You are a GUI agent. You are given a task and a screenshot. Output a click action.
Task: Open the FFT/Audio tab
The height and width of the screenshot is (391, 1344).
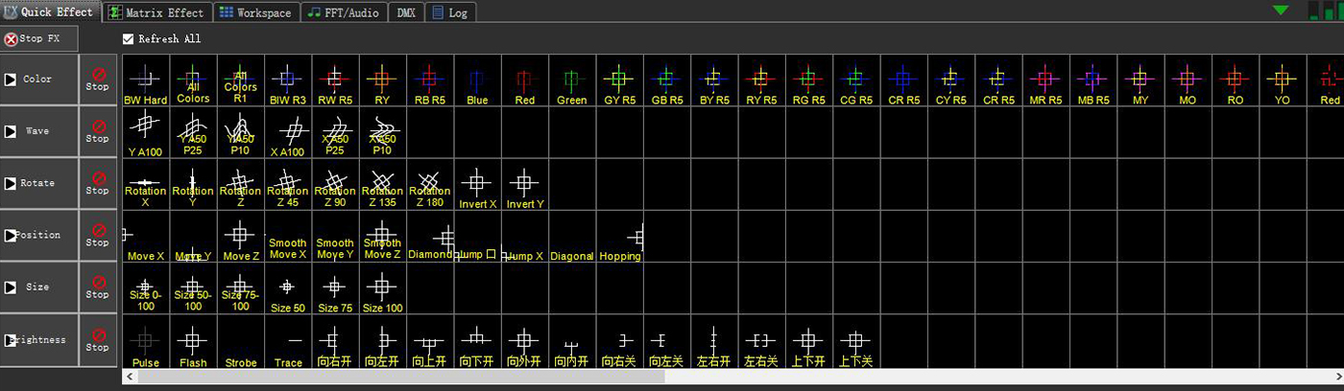(345, 12)
